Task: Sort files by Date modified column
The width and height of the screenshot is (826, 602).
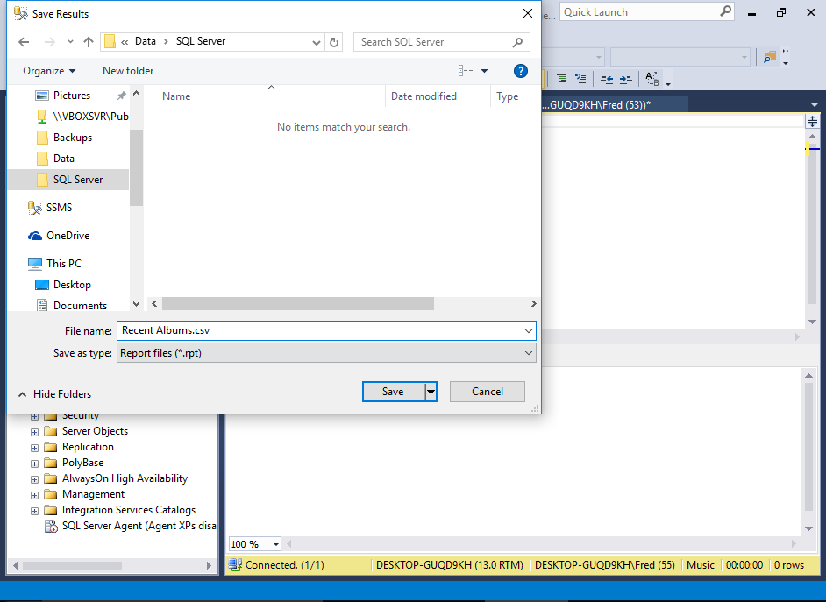Action: [424, 96]
